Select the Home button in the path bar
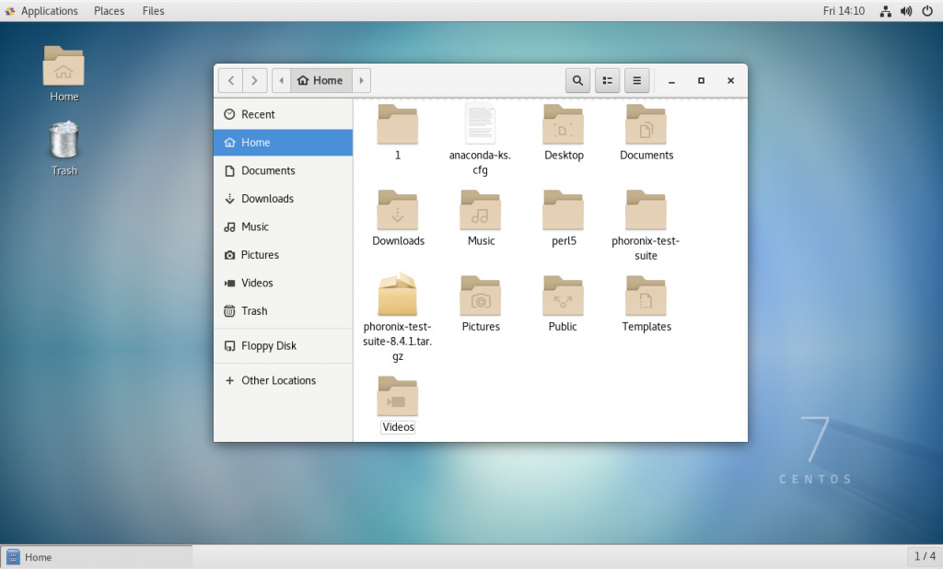Viewport: 943px width, 569px height. pos(320,80)
